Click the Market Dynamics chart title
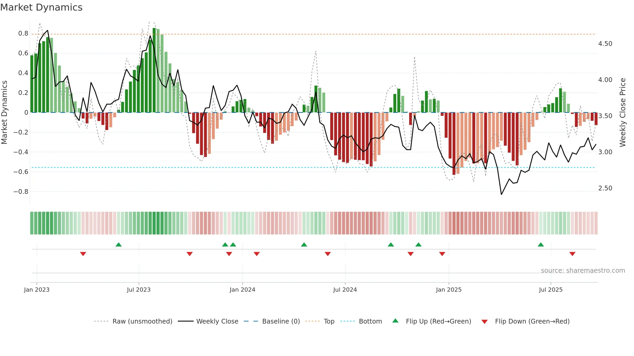Viewport: 634px width, 356px height. pyautogui.click(x=41, y=7)
